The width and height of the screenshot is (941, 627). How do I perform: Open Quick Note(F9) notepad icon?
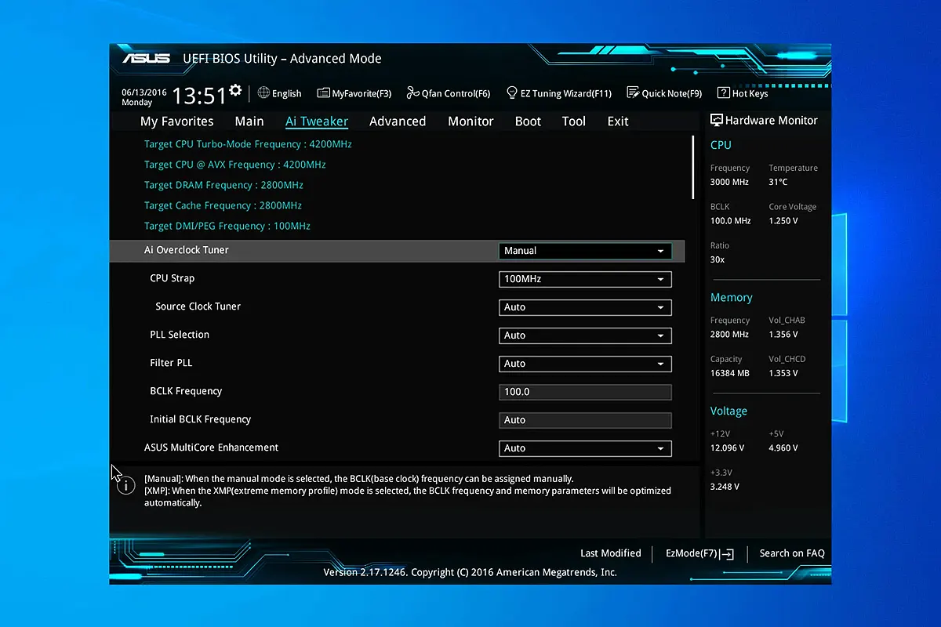click(633, 92)
